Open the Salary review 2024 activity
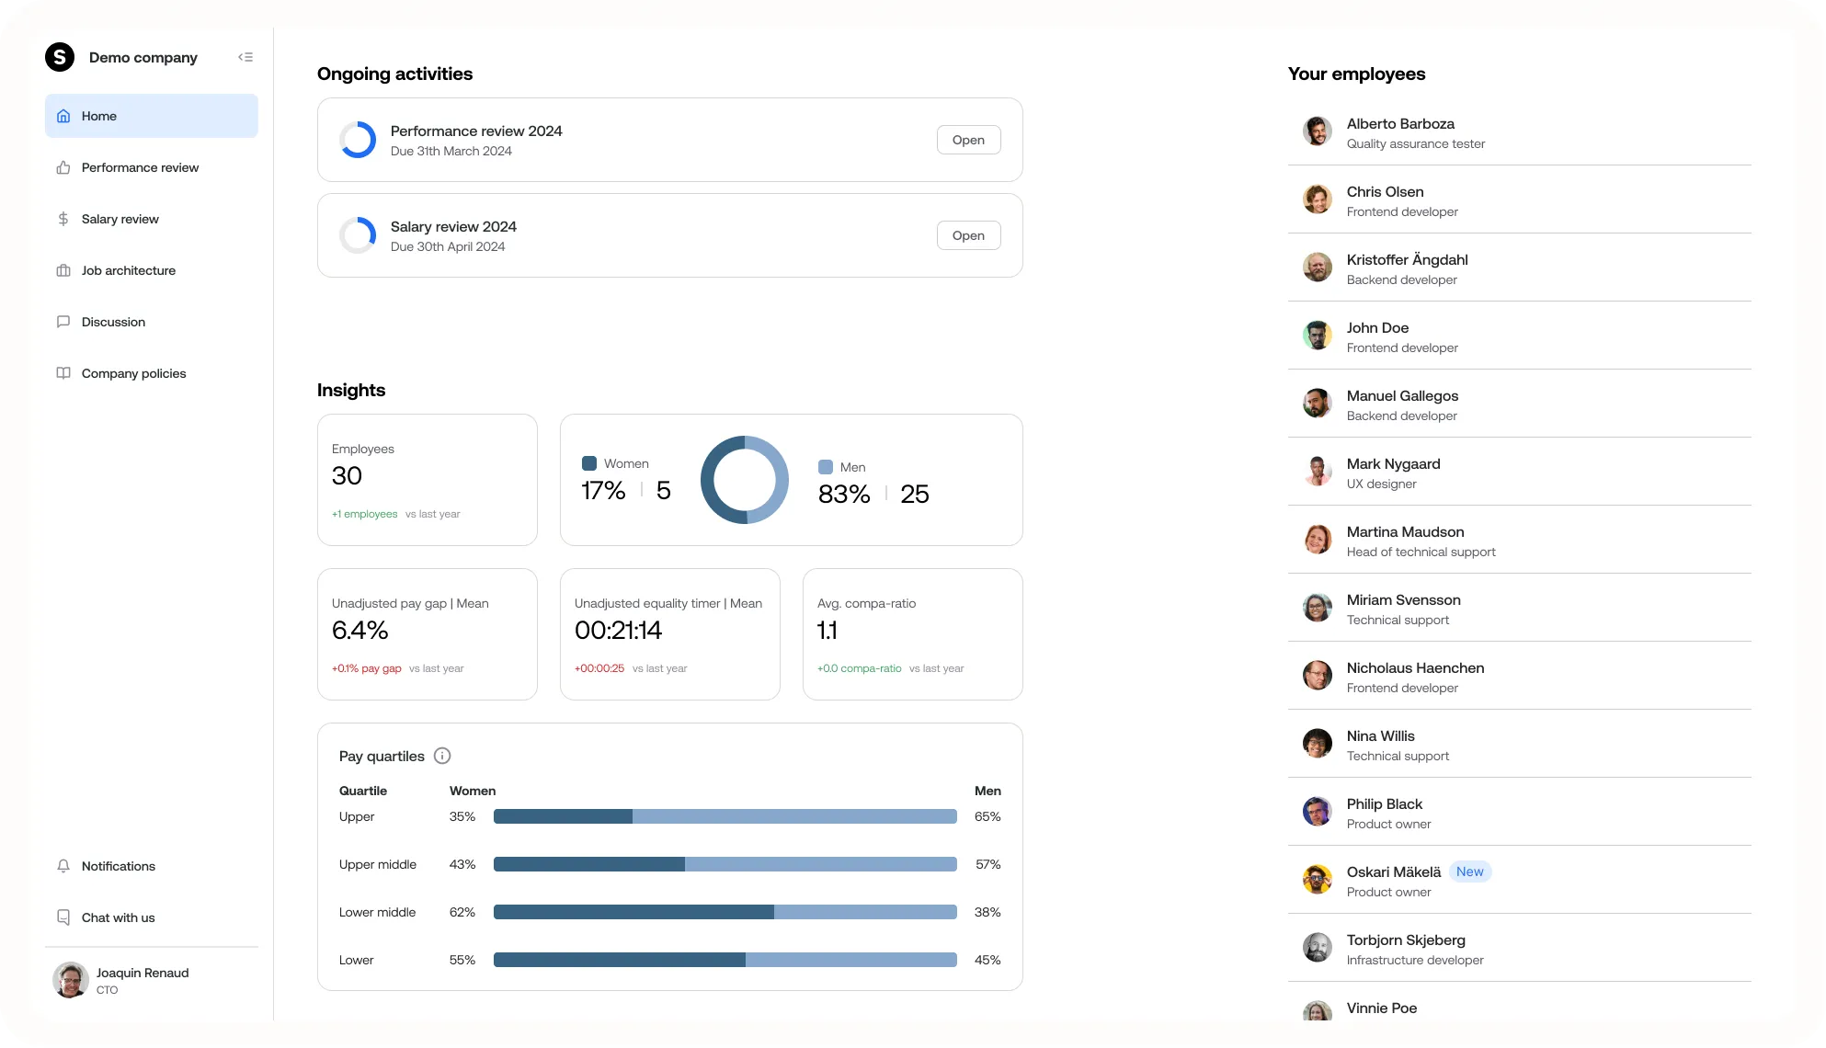 (x=968, y=235)
